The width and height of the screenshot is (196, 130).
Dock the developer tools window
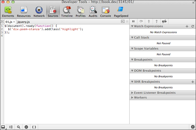point(3,127)
